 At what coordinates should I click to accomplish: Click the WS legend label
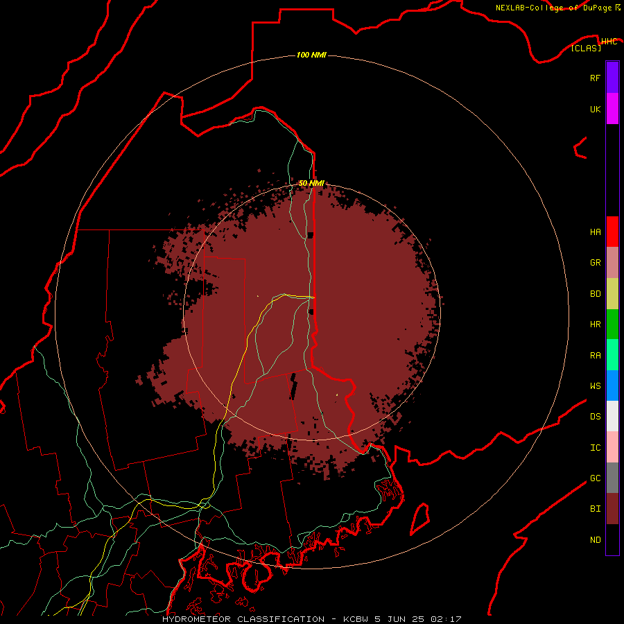[x=595, y=385]
